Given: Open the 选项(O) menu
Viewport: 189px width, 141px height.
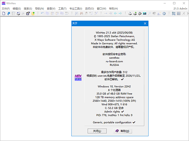Looking at the screenshot, I should pos(89,9).
